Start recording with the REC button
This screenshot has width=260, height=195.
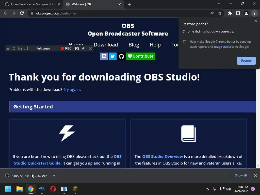pyautogui.click(x=66, y=48)
